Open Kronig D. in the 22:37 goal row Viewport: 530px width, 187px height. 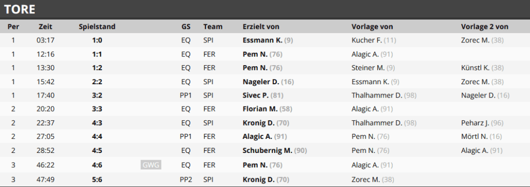[x=266, y=123]
